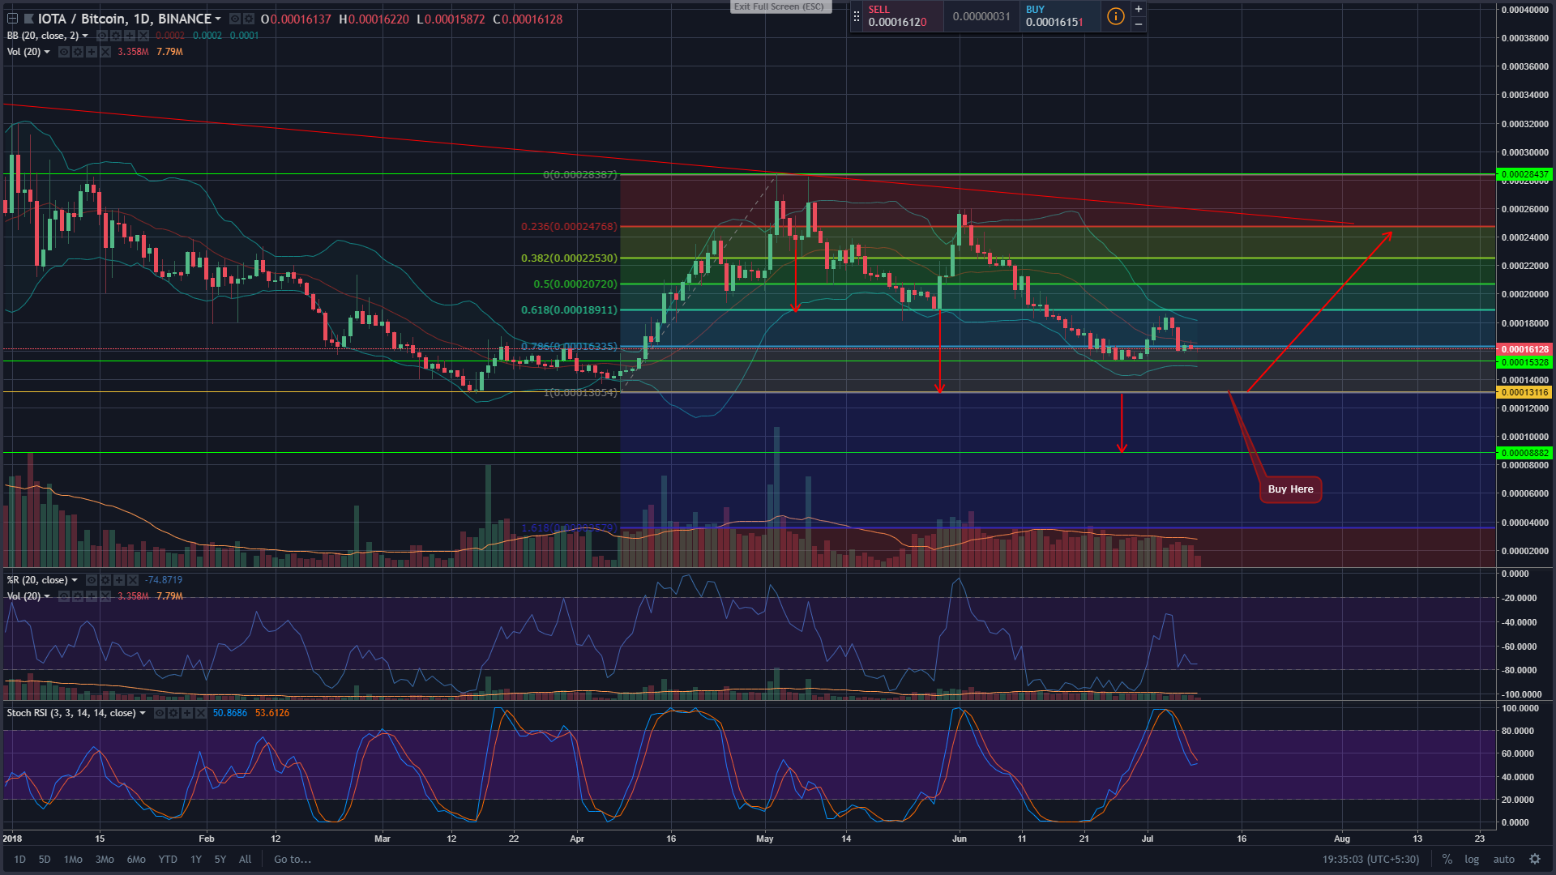Screen dimensions: 1556x875
Task: Select the 1Y time range
Action: pos(196,860)
